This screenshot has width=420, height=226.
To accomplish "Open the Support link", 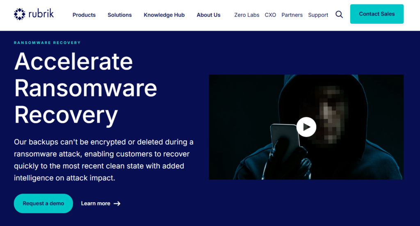I will 318,15.
